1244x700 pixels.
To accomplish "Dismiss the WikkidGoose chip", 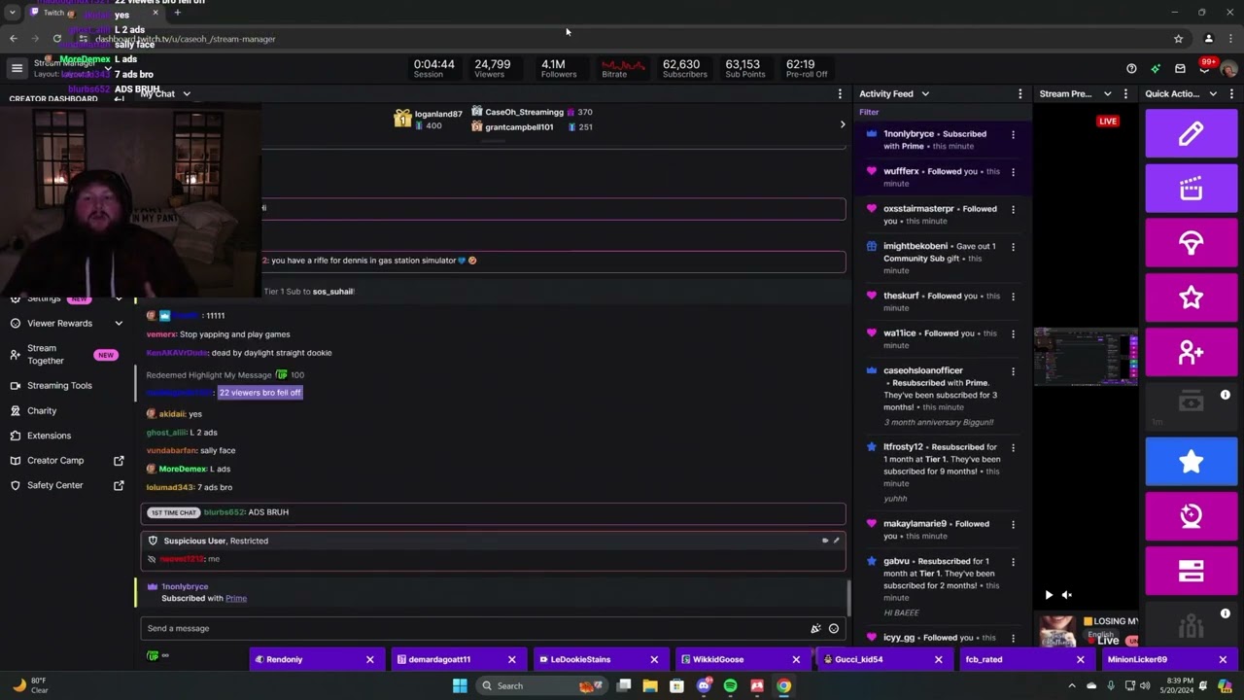I will coord(796,660).
